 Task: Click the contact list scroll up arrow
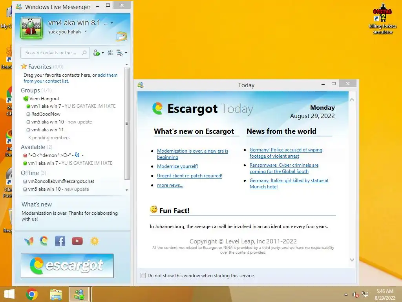[127, 64]
